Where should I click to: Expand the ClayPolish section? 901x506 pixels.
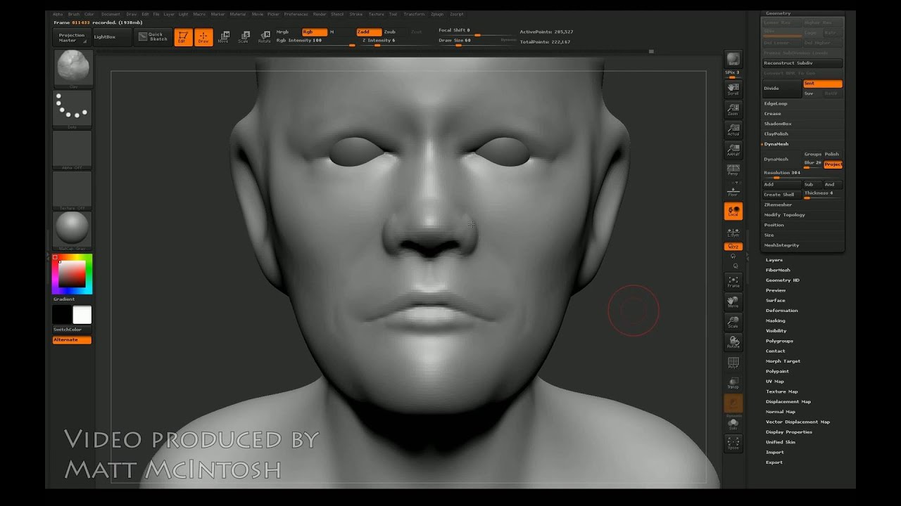coord(776,134)
